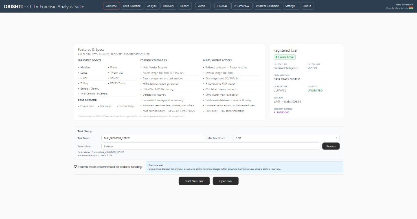Click the 'Disk Image' drive type

(x=105, y=106)
